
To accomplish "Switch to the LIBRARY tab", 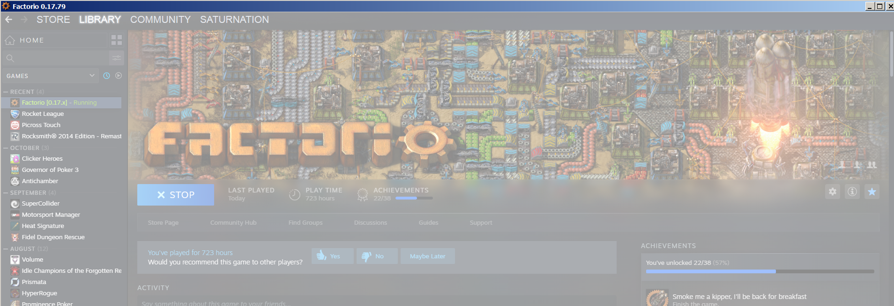I will (100, 20).
